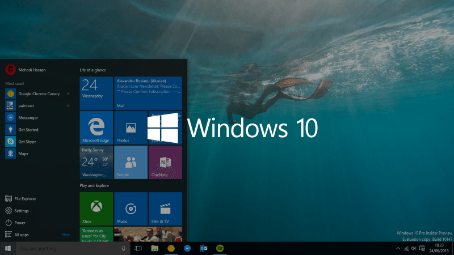Click the Life at a glance group header
Screen dimensions: 454x255
pos(93,70)
